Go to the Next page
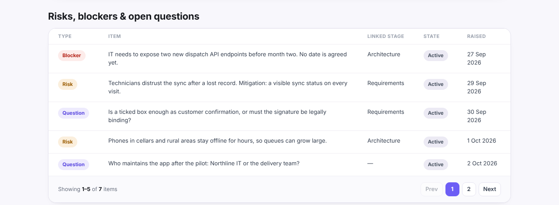 coord(490,189)
